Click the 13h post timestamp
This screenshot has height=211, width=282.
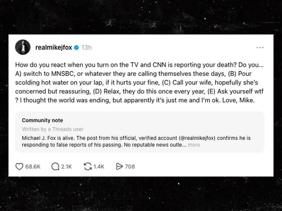tap(86, 47)
